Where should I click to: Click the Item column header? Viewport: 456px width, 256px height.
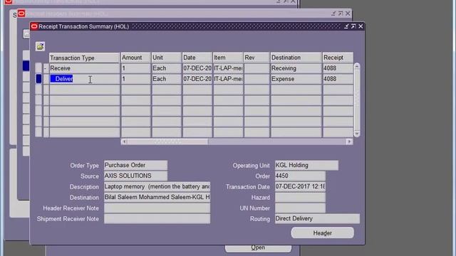pos(228,58)
